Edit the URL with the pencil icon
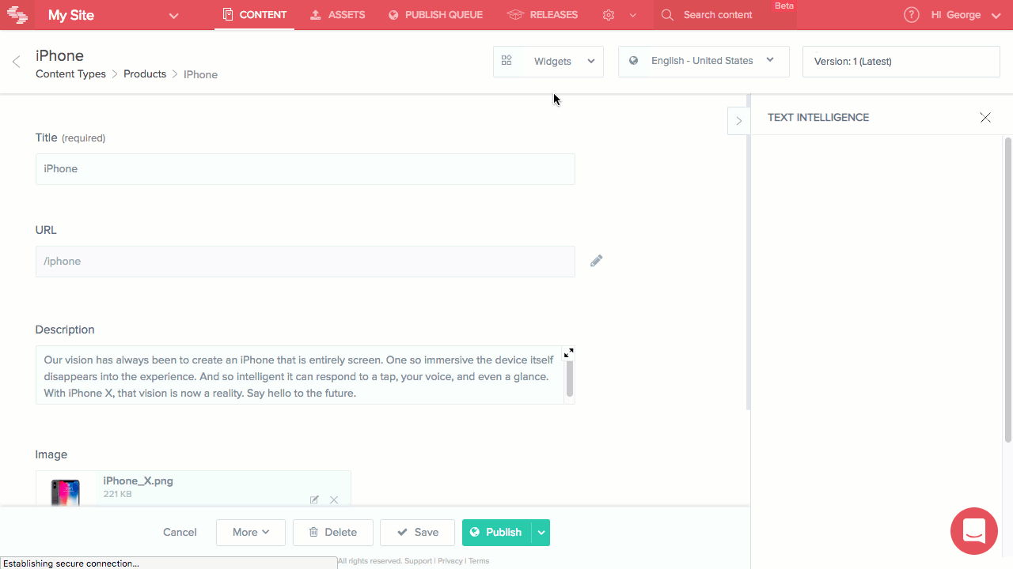This screenshot has width=1013, height=569. (597, 261)
